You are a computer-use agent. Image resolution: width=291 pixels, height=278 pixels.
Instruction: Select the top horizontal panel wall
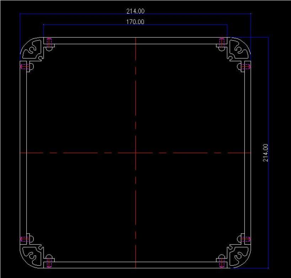[x=135, y=41]
